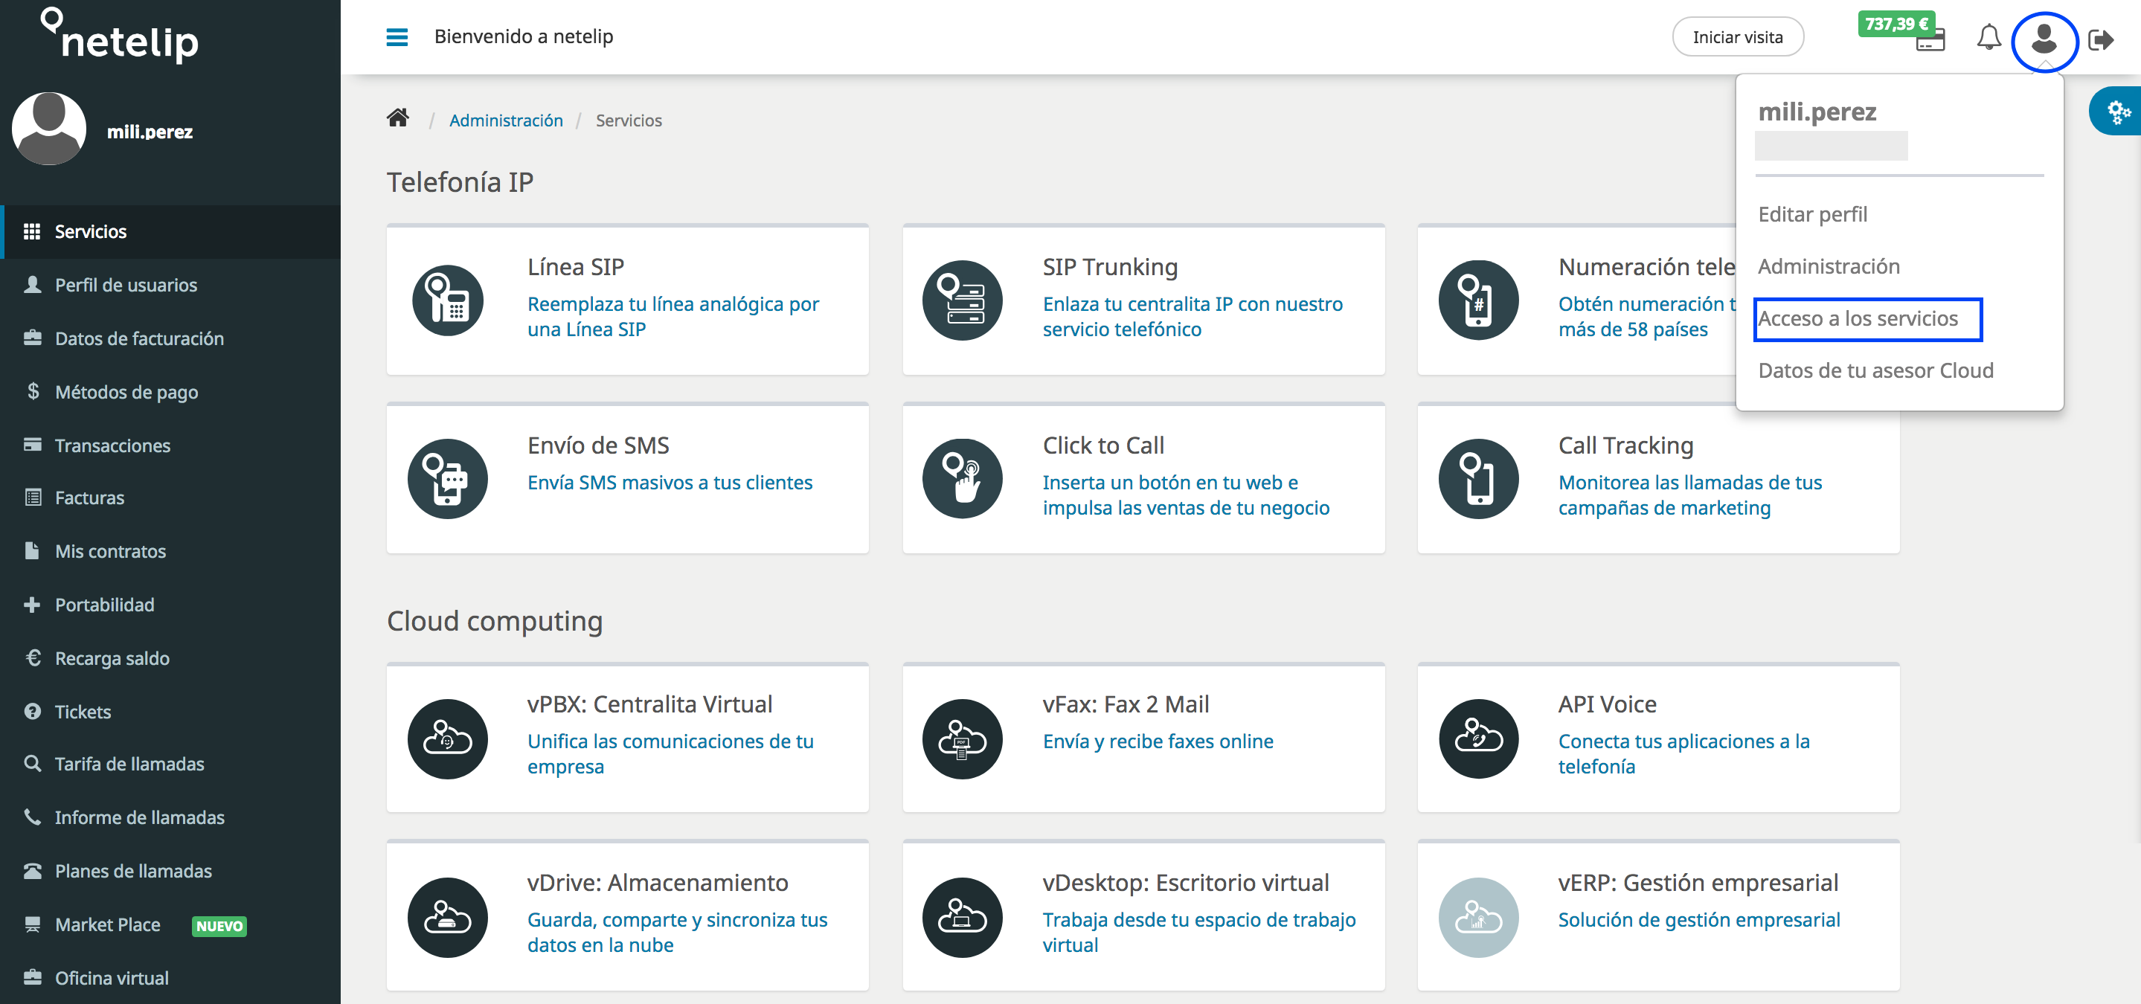Select Editar perfil in user dropdown
This screenshot has height=1004, width=2141.
[x=1812, y=214]
